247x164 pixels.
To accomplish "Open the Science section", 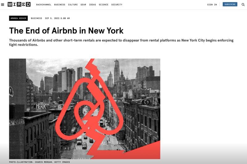I will [104, 5].
